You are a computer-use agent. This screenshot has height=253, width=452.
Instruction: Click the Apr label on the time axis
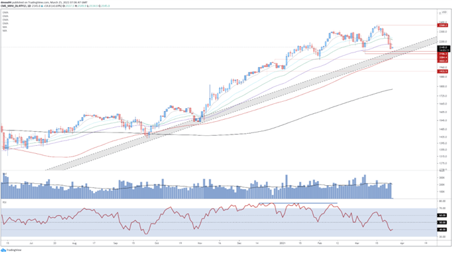[x=402, y=243]
